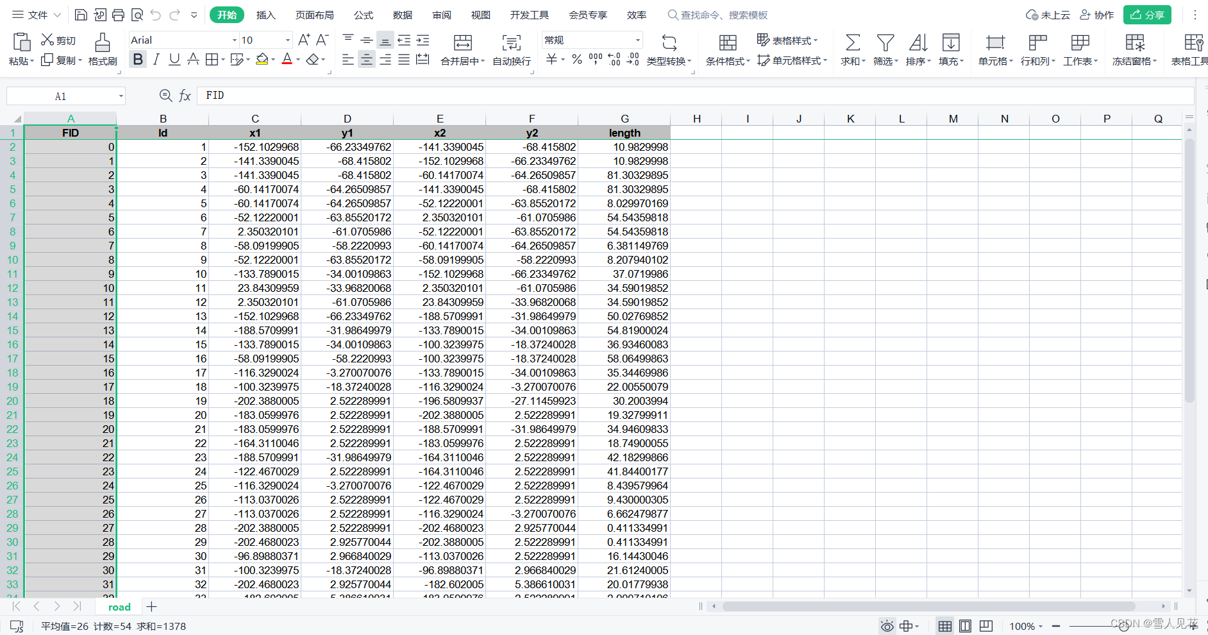Toggle Underline formatting
This screenshot has height=635, width=1208.
pos(174,60)
